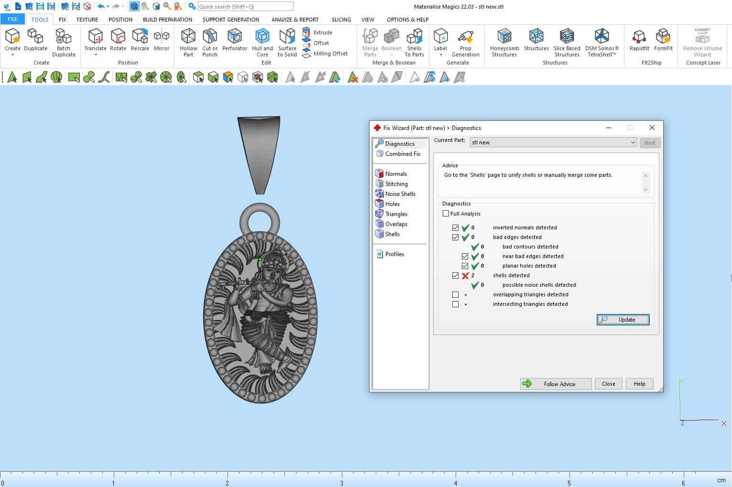Click the Update diagnostics button
The height and width of the screenshot is (487, 732).
pyautogui.click(x=623, y=320)
